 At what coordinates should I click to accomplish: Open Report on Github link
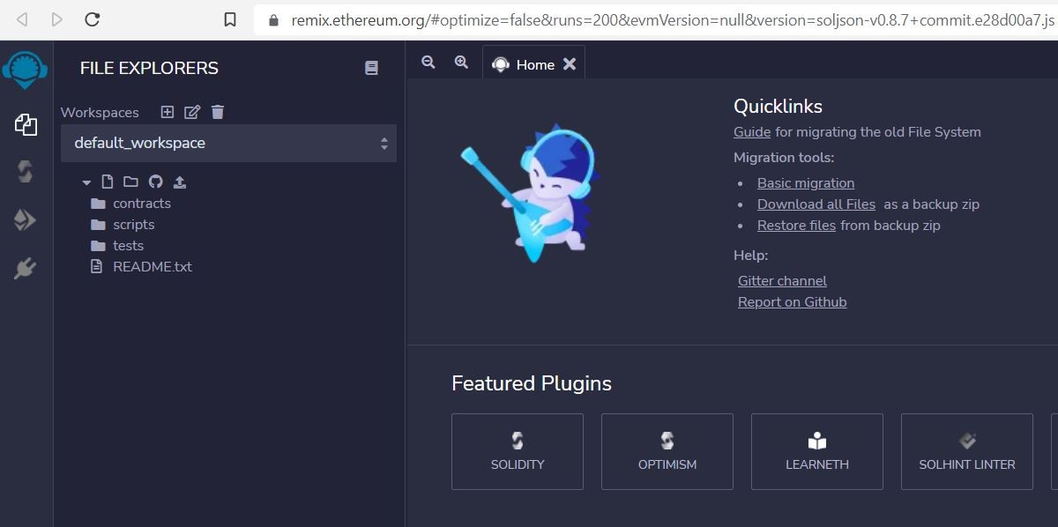(792, 302)
